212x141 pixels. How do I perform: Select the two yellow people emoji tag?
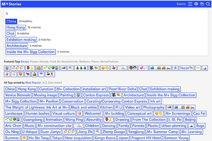pos(39,68)
